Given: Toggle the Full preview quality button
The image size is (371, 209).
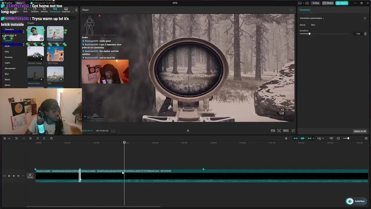Looking at the screenshot, I should pyautogui.click(x=273, y=131).
